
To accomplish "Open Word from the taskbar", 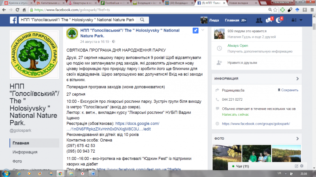I will [x=93, y=173].
